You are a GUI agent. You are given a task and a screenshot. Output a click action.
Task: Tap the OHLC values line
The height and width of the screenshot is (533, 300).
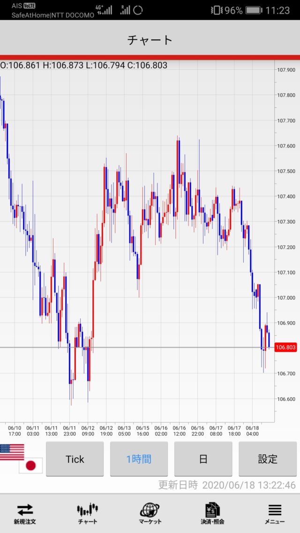click(84, 66)
